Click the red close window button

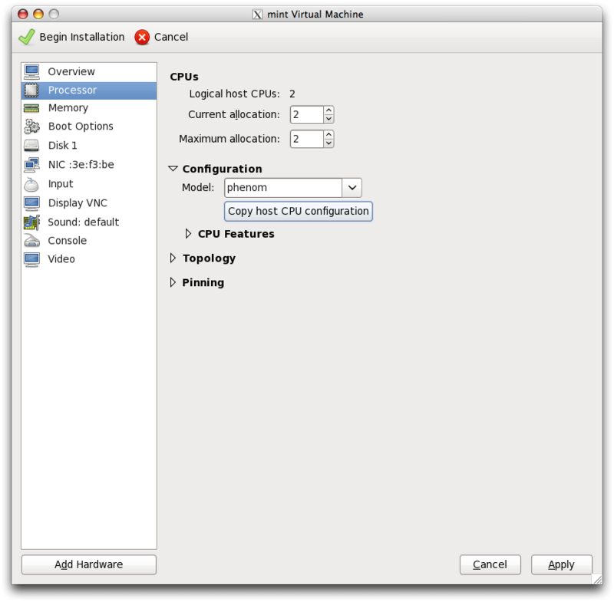coord(23,15)
